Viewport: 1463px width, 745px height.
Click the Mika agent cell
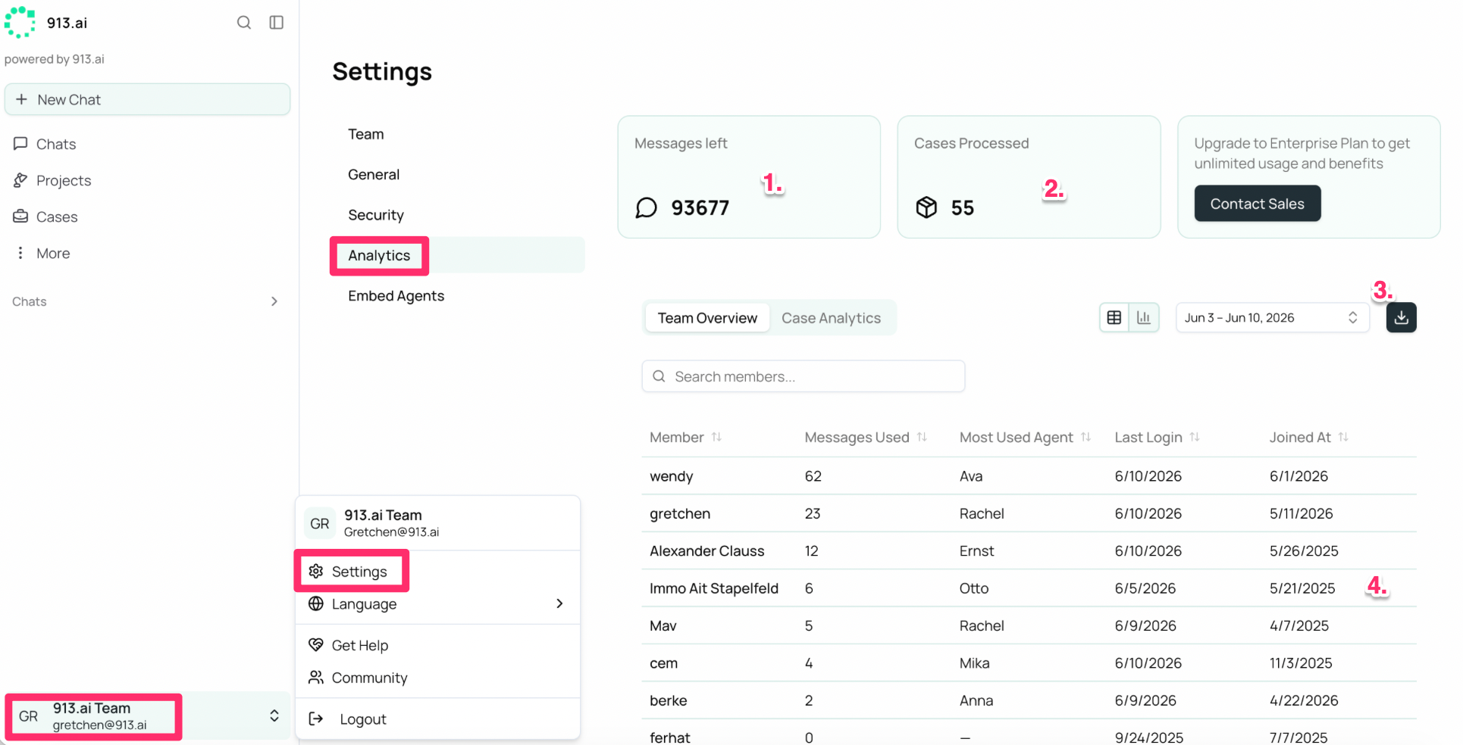click(x=974, y=663)
